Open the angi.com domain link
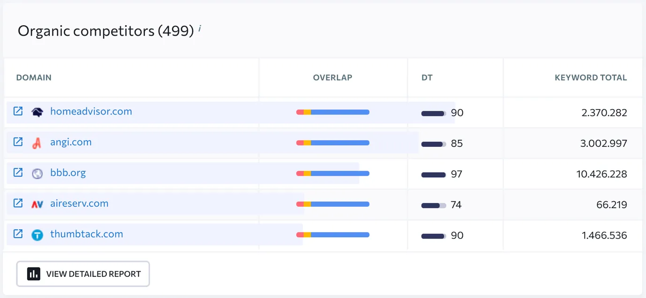The height and width of the screenshot is (298, 646). (x=71, y=142)
